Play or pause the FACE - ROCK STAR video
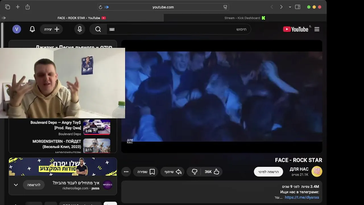The width and height of the screenshot is (364, 205). tap(222, 96)
